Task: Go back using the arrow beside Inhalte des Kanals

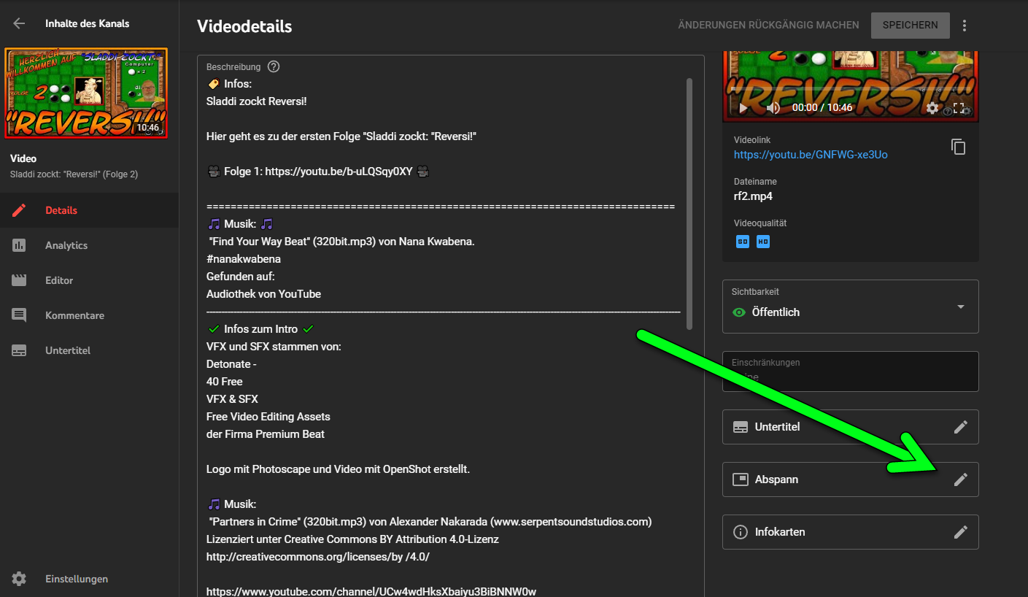Action: tap(19, 23)
